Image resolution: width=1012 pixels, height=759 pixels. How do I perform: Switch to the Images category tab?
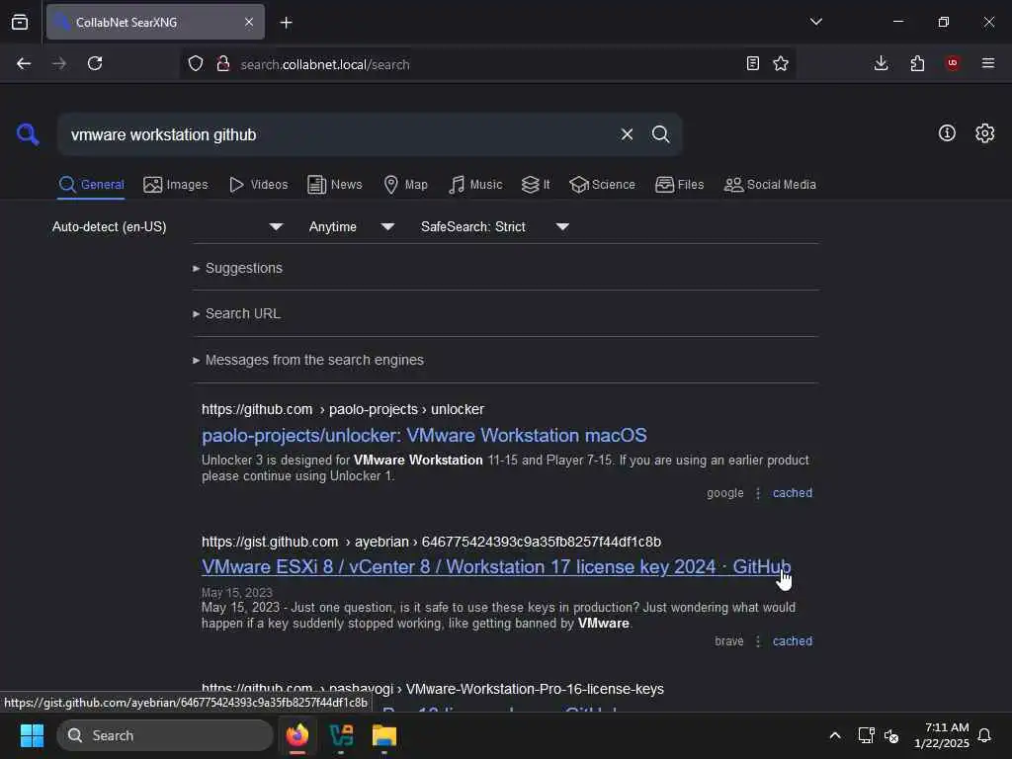pyautogui.click(x=176, y=185)
